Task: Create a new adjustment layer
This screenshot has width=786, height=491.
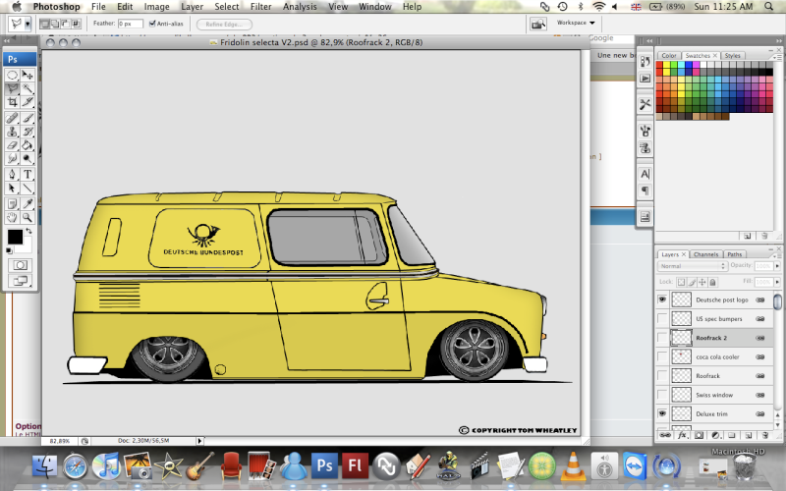Action: pyautogui.click(x=715, y=435)
